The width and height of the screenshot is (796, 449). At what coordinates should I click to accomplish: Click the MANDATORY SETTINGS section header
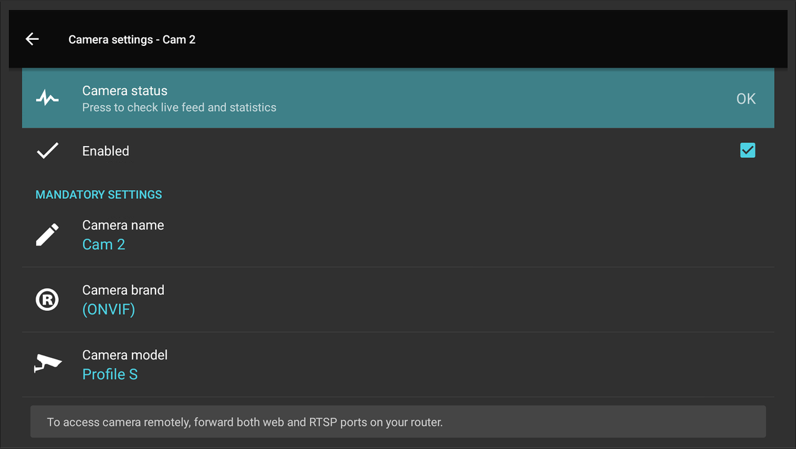[99, 194]
